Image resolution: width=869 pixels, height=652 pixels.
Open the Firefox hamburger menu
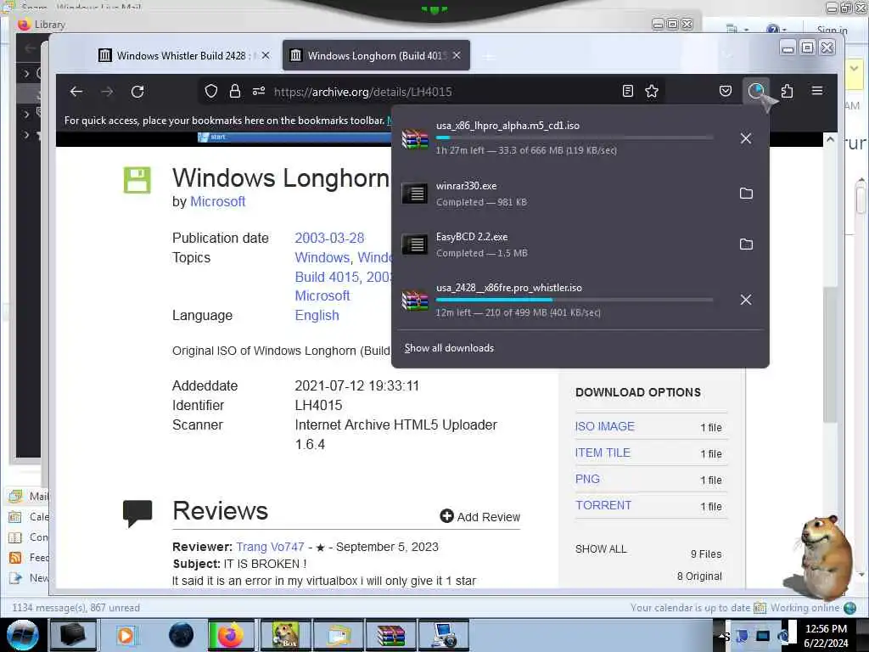817,92
